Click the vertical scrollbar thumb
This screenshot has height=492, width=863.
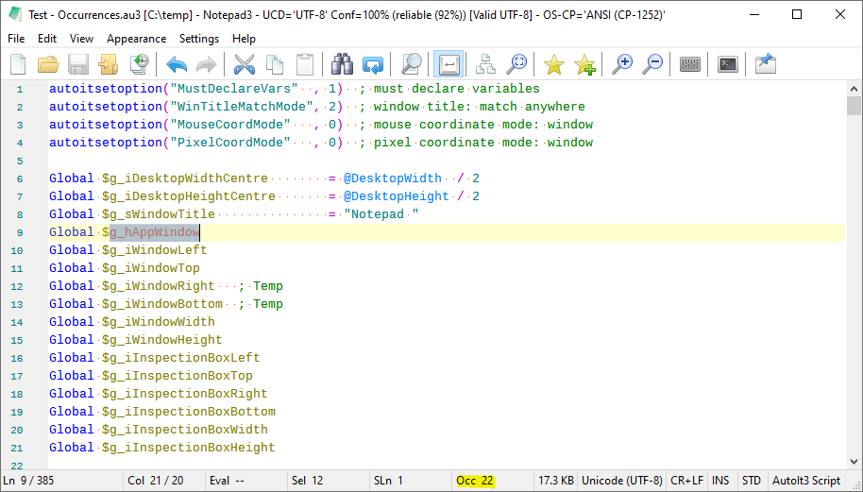(854, 105)
